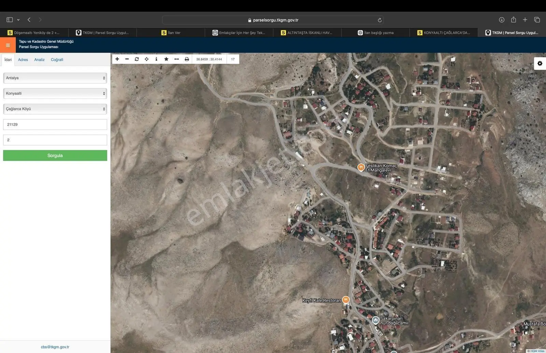The image size is (546, 353).
Task: Open the Antalya province dropdown
Action: [x=55, y=78]
